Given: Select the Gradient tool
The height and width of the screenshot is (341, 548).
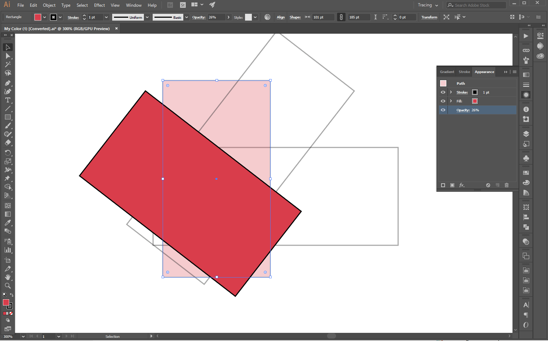Looking at the screenshot, I should 8,214.
